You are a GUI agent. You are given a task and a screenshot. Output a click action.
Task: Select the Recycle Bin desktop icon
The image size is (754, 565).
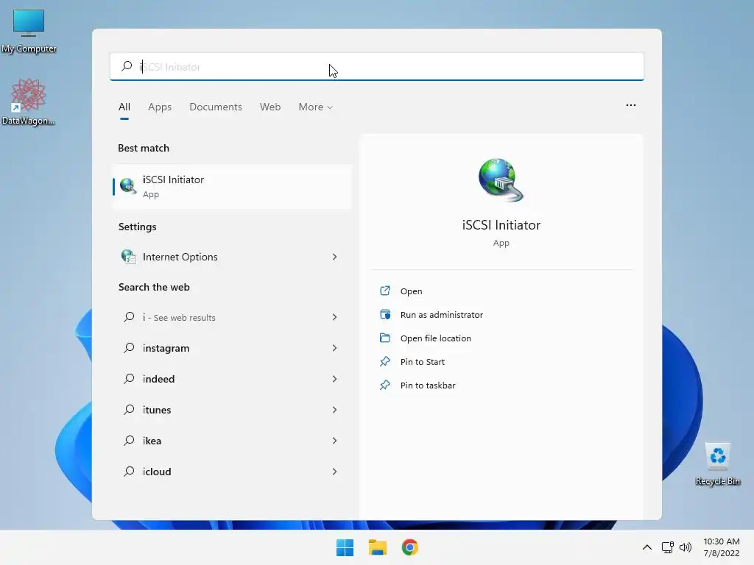point(717,463)
